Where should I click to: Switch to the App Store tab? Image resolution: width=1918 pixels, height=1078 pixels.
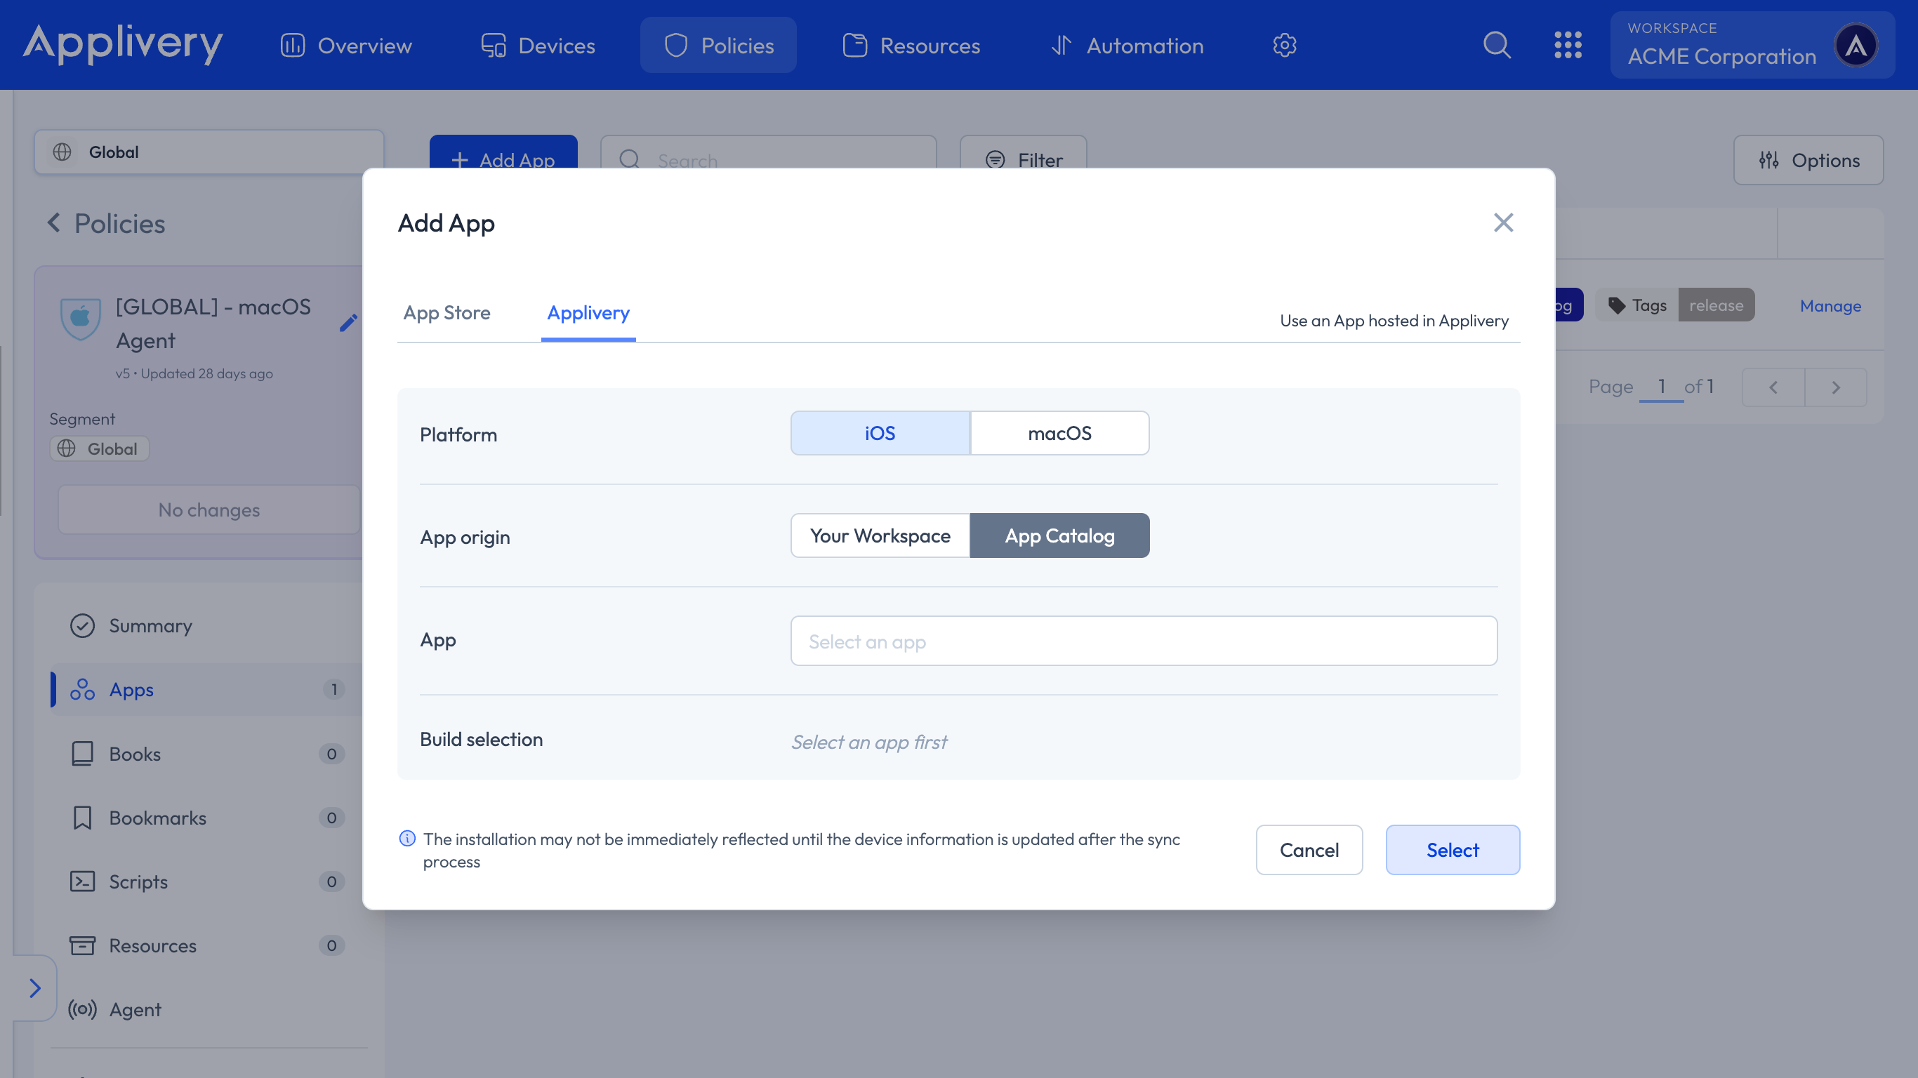(x=447, y=313)
